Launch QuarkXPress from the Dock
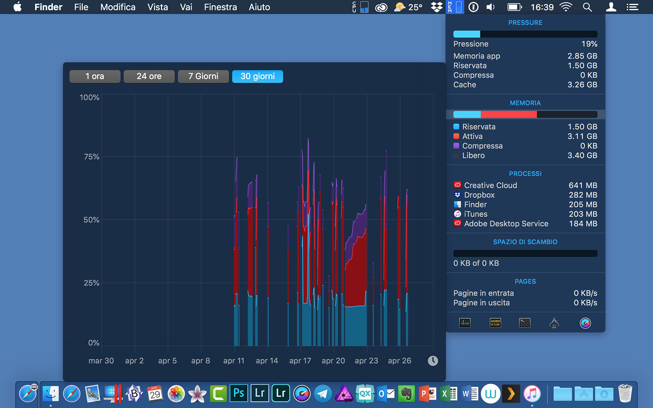The height and width of the screenshot is (408, 653). [365, 394]
